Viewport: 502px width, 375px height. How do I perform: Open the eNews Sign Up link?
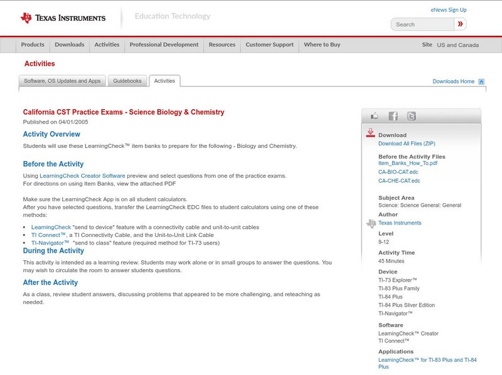pos(448,9)
